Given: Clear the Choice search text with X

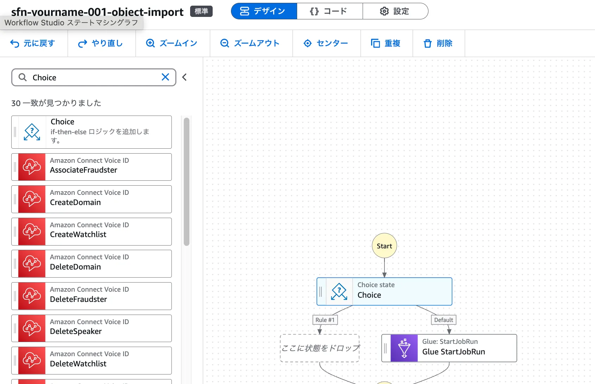Looking at the screenshot, I should [x=165, y=77].
